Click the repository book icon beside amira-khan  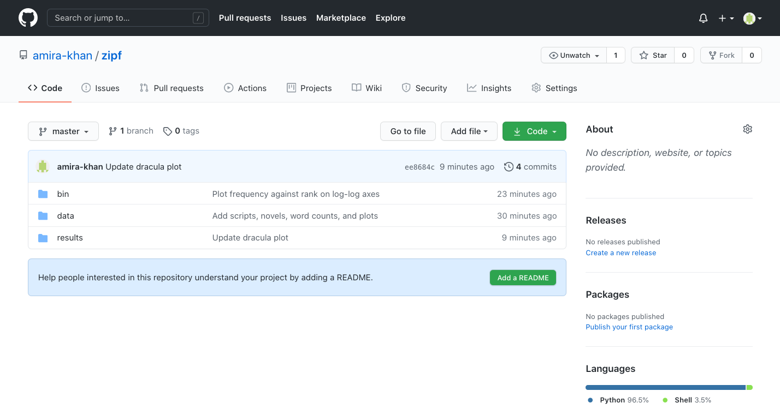point(23,56)
